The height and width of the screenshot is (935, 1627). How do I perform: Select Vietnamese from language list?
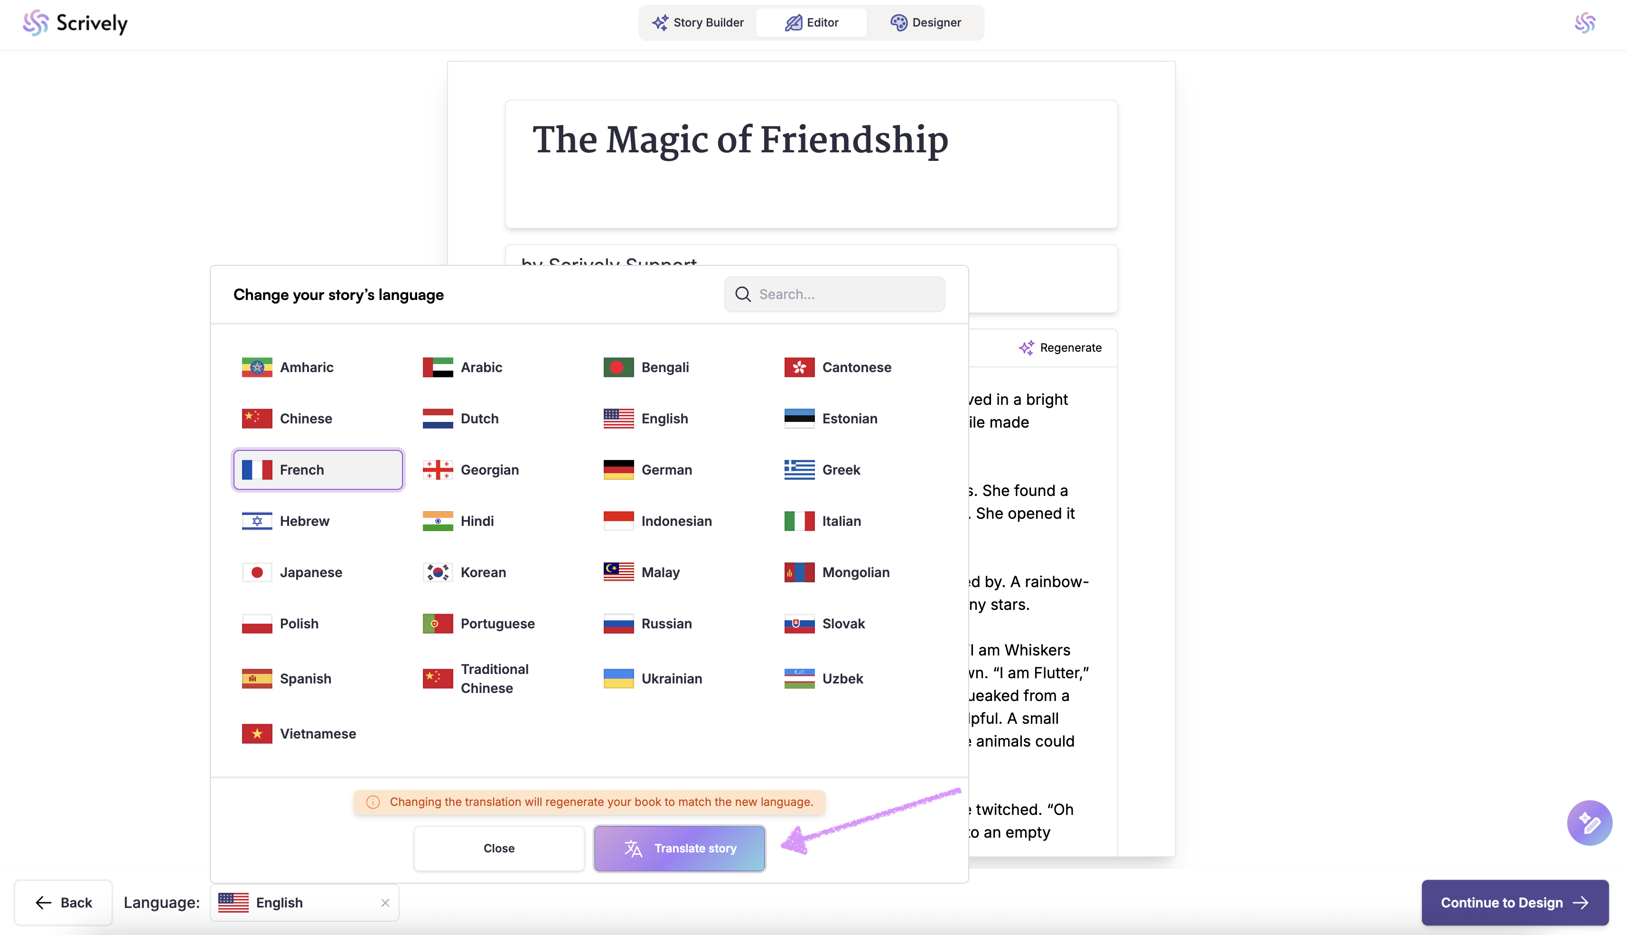pyautogui.click(x=317, y=733)
